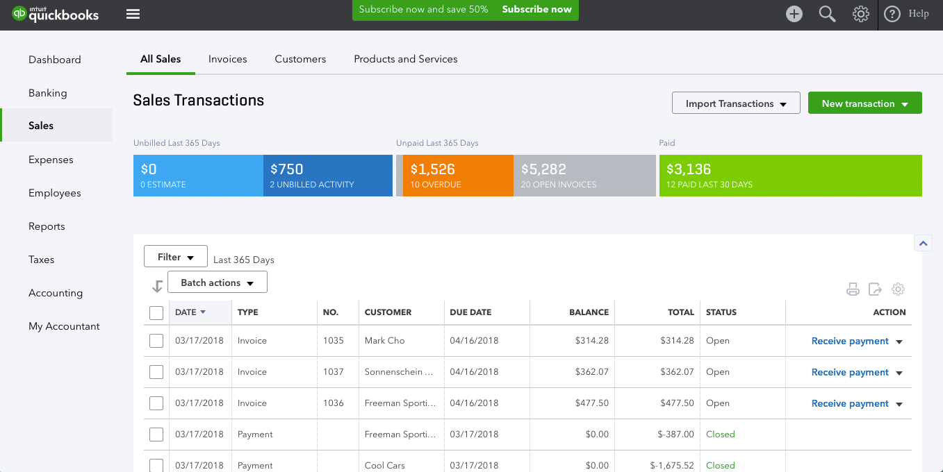Click the Create plus icon
The image size is (943, 472).
pyautogui.click(x=794, y=13)
